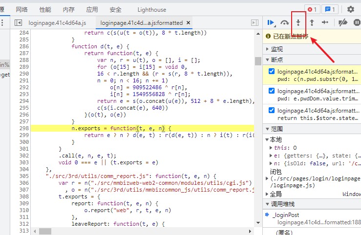Step out of current function
This screenshot has width=361, height=235.
click(x=312, y=22)
